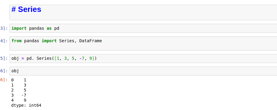Screen dimensions: 277x110
Task: Click the input cell containing only 'obj'
Action: click(x=143, y=71)
